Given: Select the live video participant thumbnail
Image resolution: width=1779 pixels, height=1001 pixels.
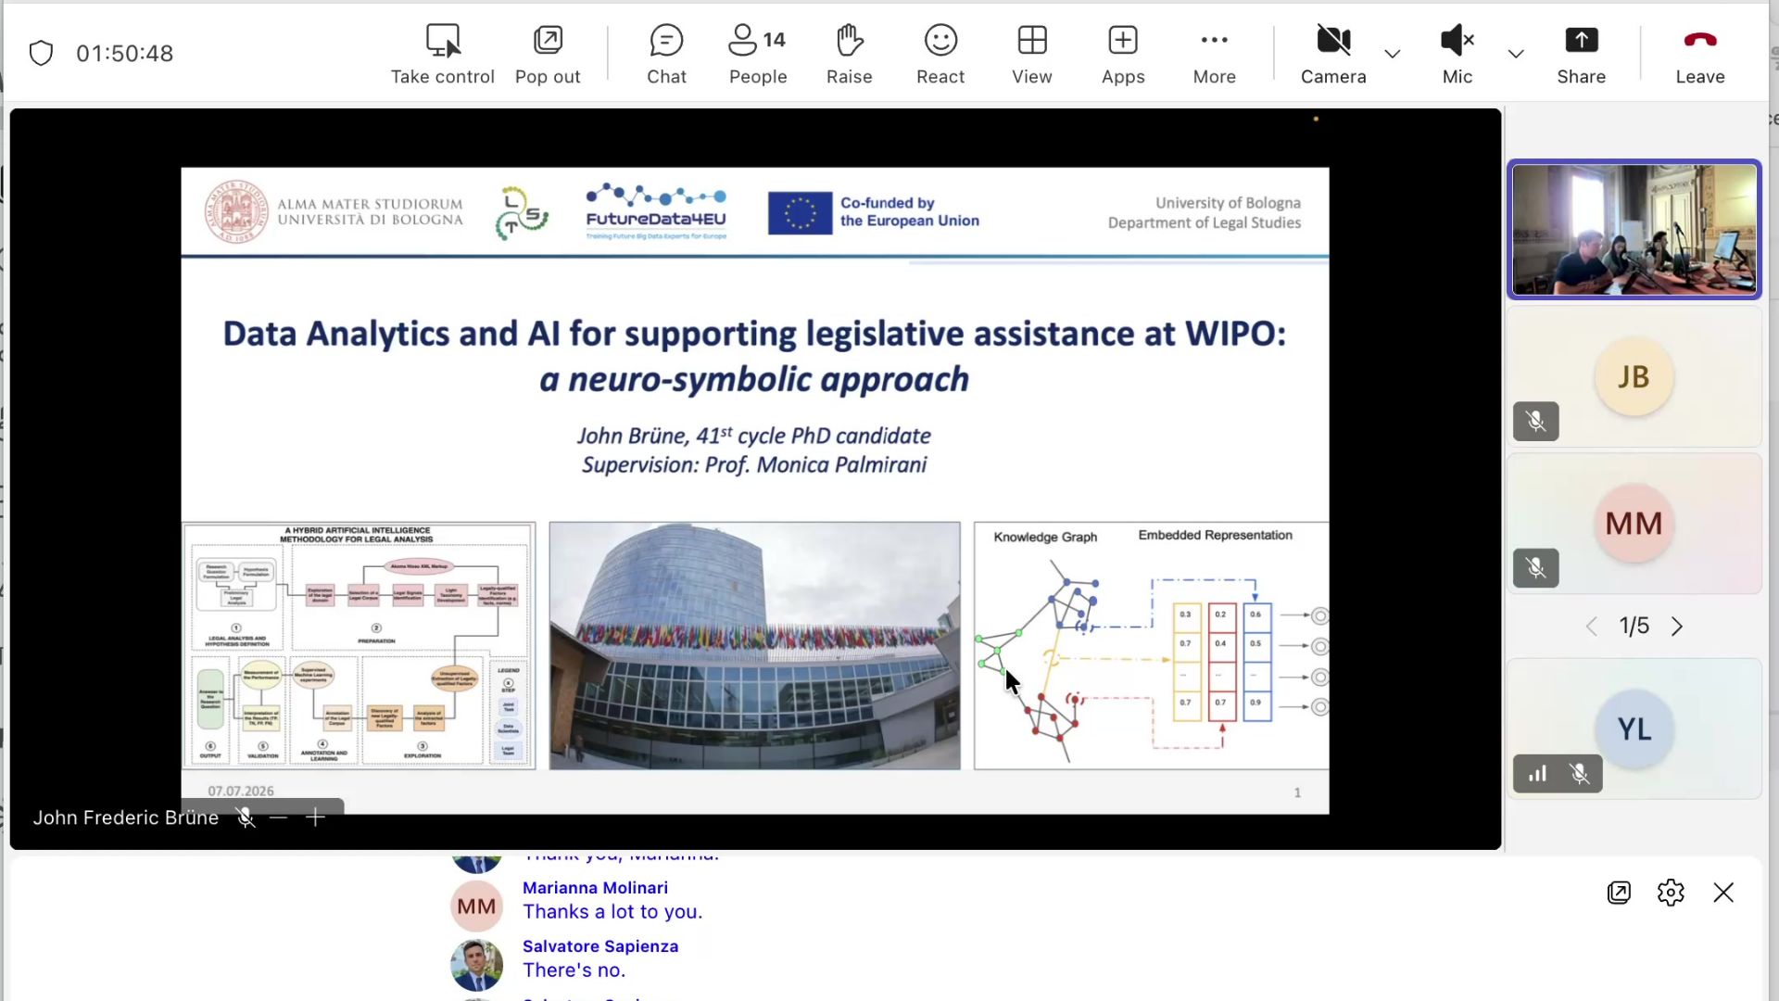Looking at the screenshot, I should [1634, 230].
